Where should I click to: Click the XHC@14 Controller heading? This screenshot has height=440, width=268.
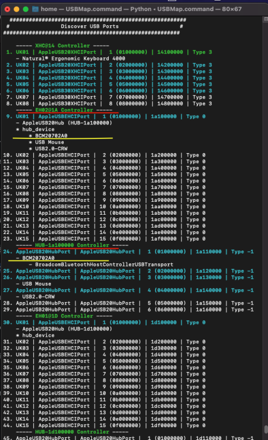pyautogui.click(x=63, y=46)
